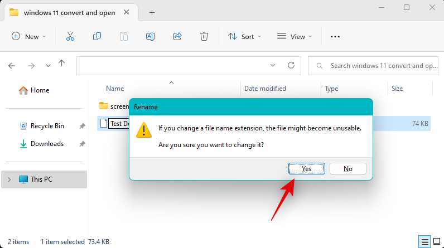Confirm rename by clicking Yes
Screen dimensions: 444x248
tap(306, 169)
